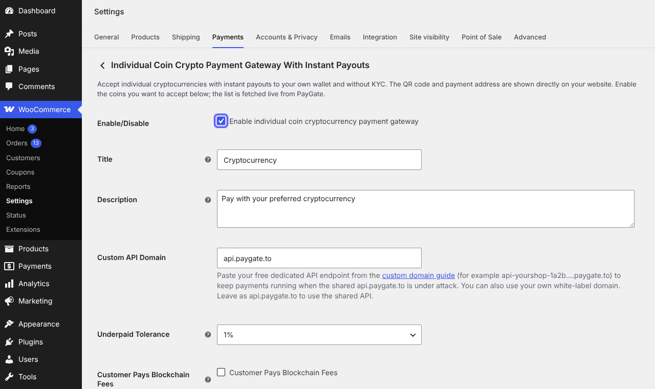Switch to the General settings tab
This screenshot has height=389, width=655.
(x=106, y=37)
